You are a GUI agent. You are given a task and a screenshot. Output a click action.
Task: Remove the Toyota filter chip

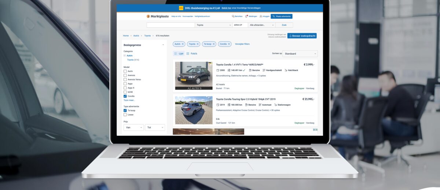tap(197, 44)
